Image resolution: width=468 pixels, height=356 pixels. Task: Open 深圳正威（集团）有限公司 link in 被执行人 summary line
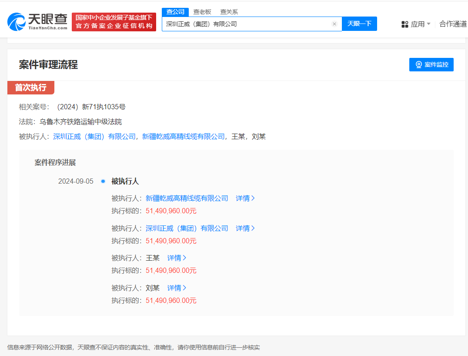pos(94,137)
